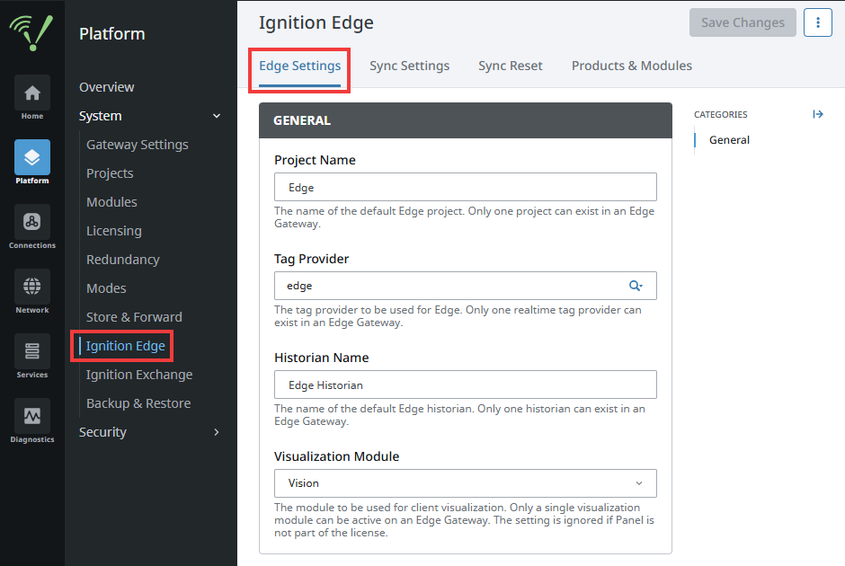Screen dimensions: 845x566
Task: Open the Services section icon
Action: pyautogui.click(x=32, y=351)
